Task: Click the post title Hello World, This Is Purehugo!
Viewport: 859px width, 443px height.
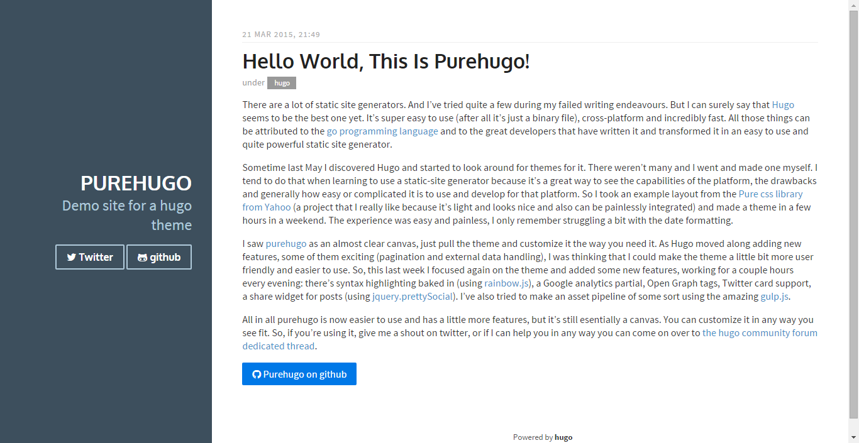Action: [x=386, y=62]
